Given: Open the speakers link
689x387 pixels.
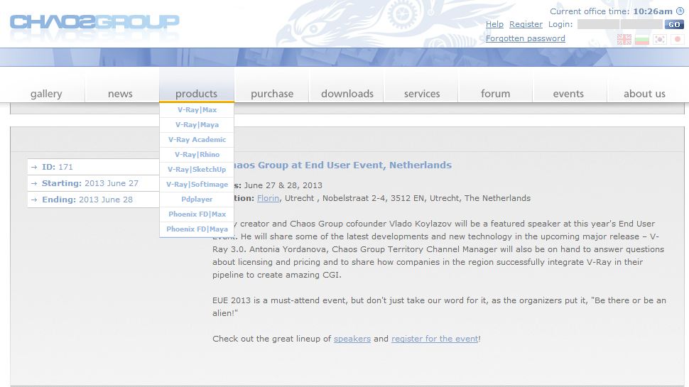Looking at the screenshot, I should (x=352, y=339).
